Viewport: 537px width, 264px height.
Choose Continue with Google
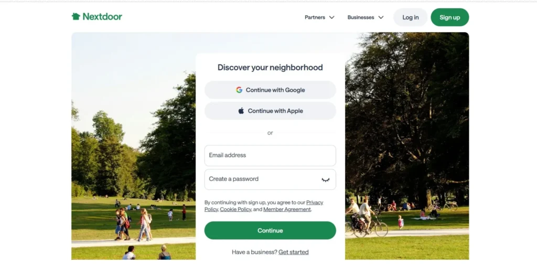click(x=270, y=90)
